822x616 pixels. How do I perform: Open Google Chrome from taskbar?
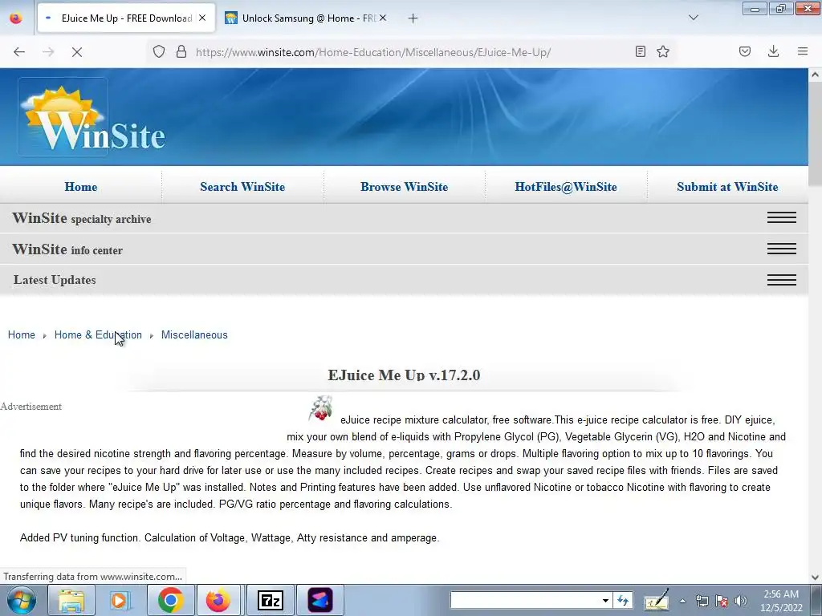click(x=170, y=600)
